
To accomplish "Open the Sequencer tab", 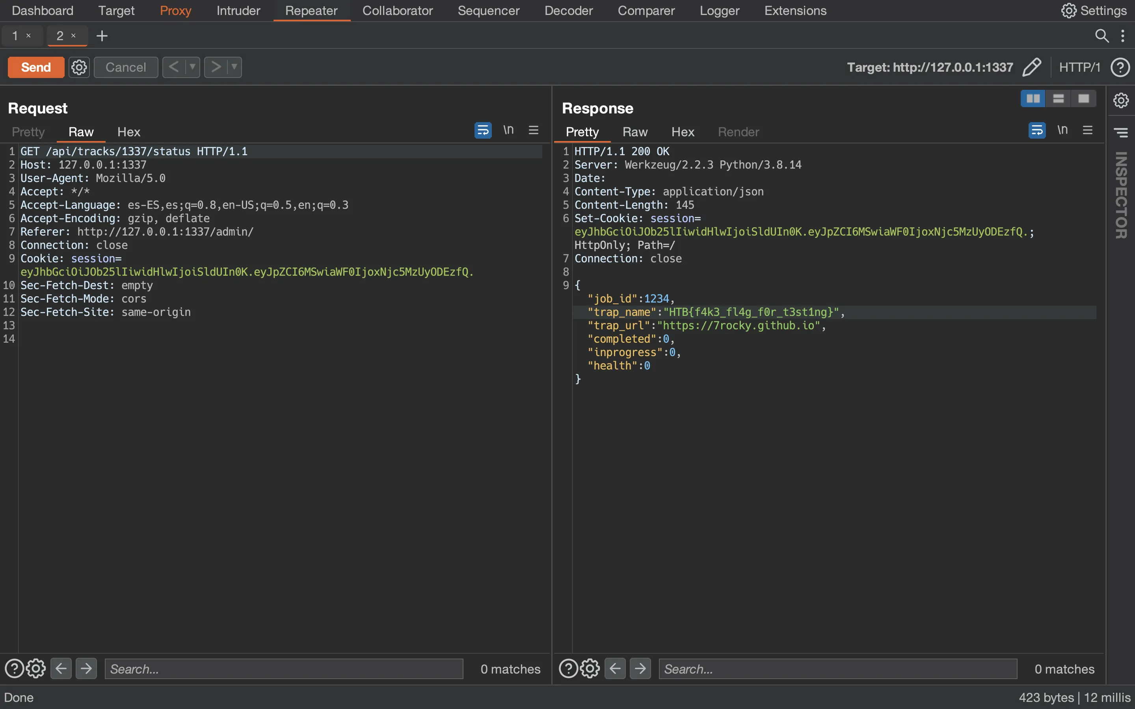I will point(489,10).
